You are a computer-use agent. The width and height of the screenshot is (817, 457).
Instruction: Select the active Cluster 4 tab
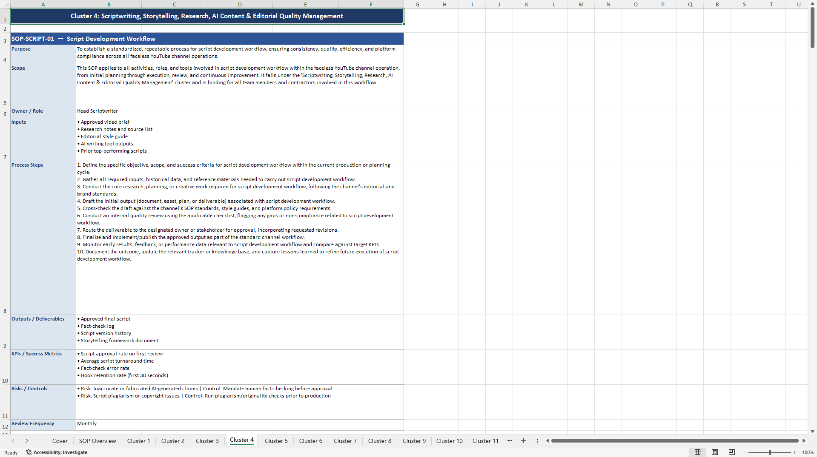[x=242, y=440]
